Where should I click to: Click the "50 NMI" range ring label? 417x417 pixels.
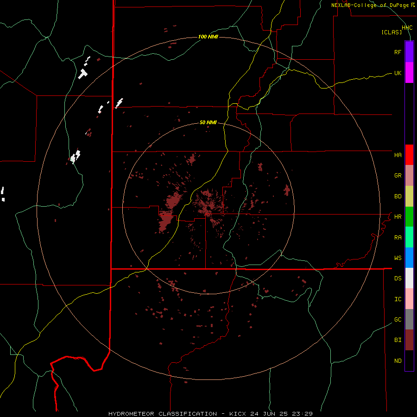coord(208,122)
